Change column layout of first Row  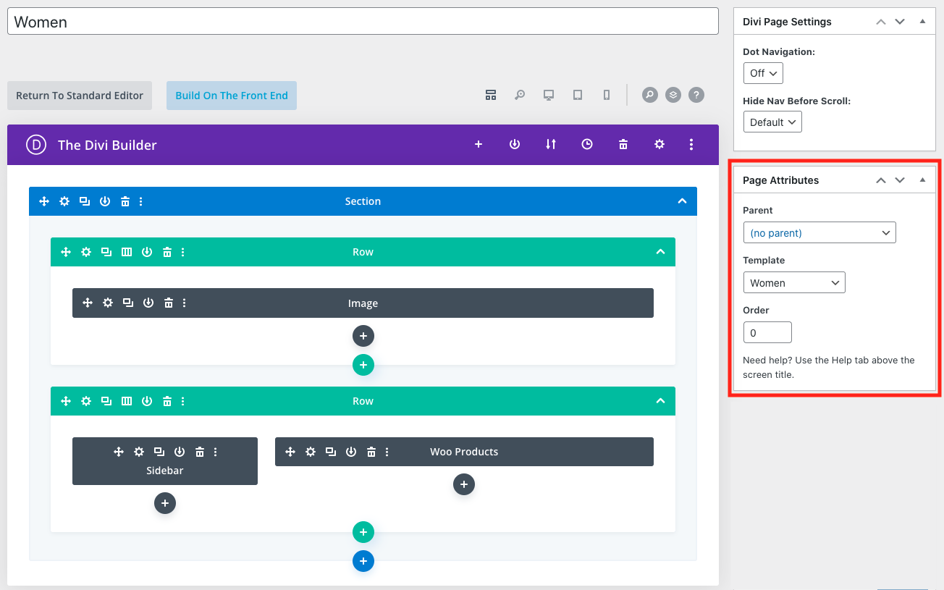[x=127, y=252]
